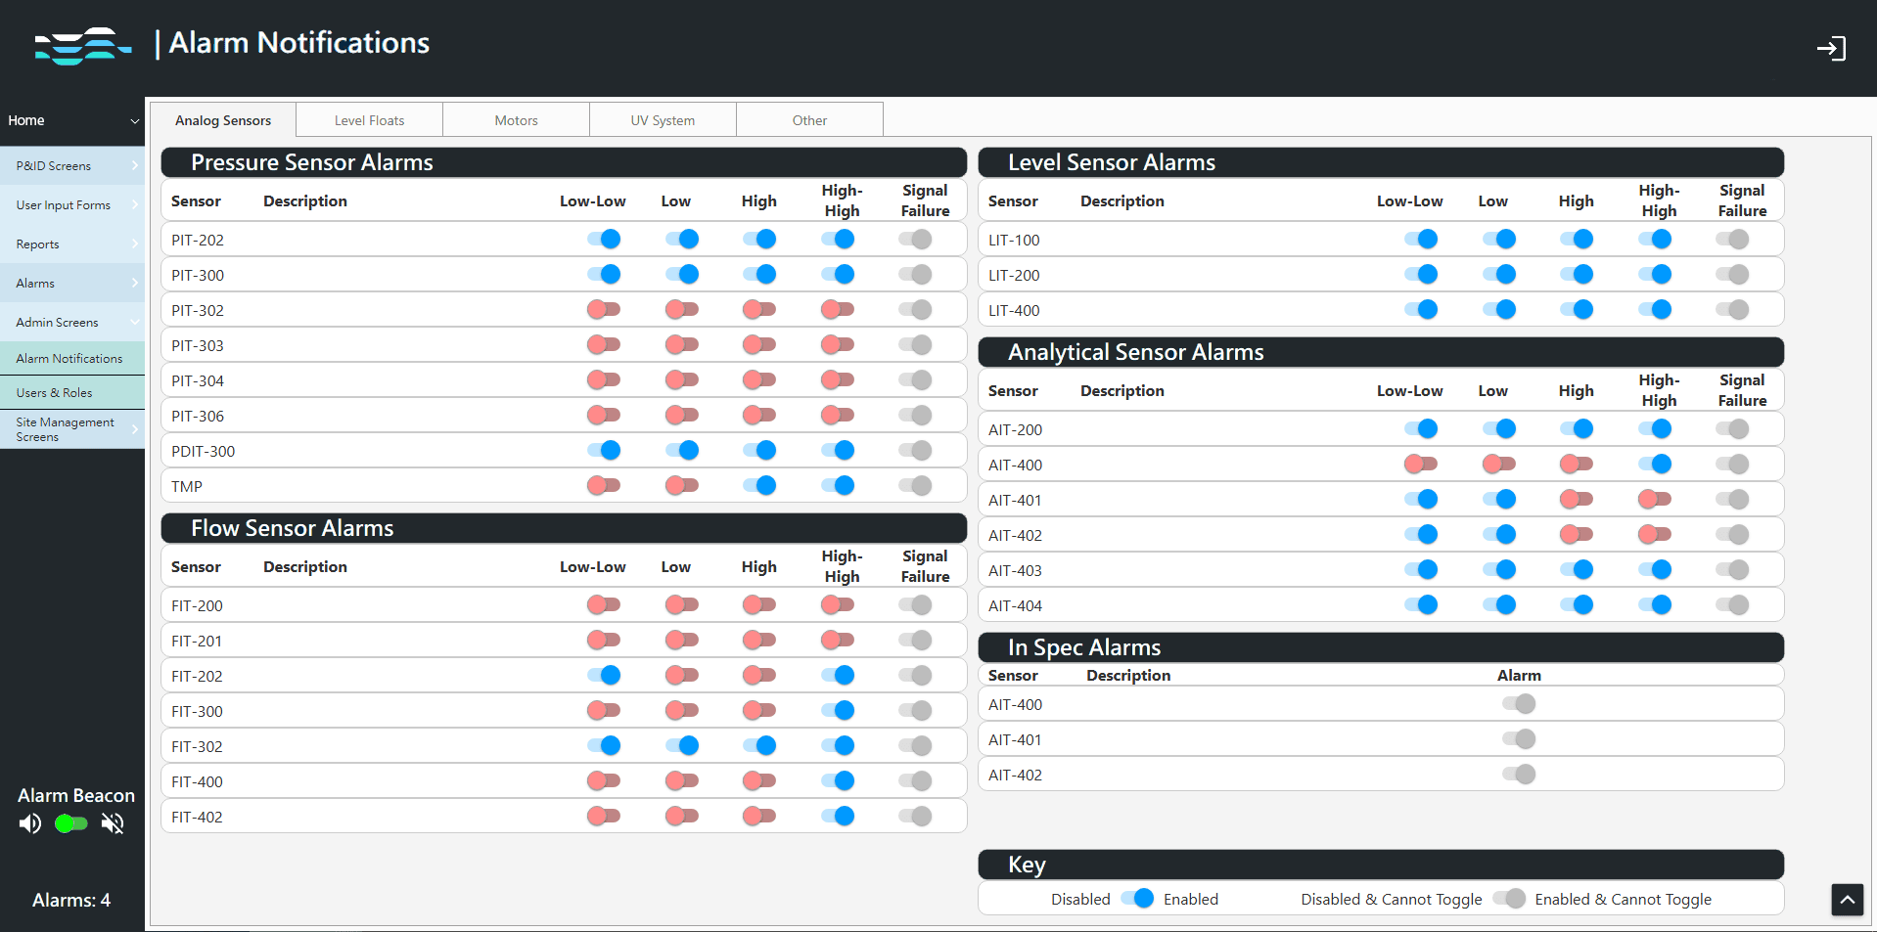1877x932 pixels.
Task: Enable the High alarm toggle for FIT-201
Action: (x=758, y=640)
